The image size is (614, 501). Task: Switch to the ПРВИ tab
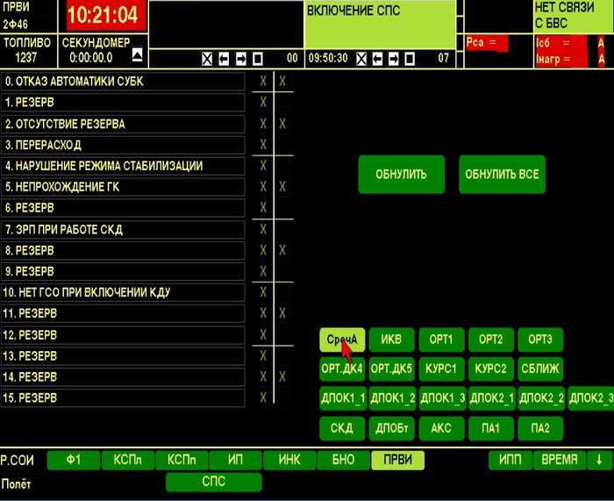397,460
